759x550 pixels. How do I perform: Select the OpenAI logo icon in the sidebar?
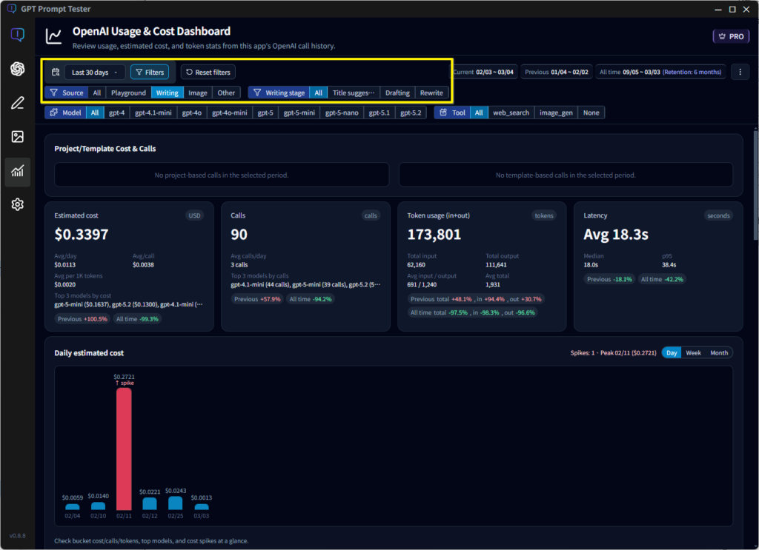pos(17,69)
